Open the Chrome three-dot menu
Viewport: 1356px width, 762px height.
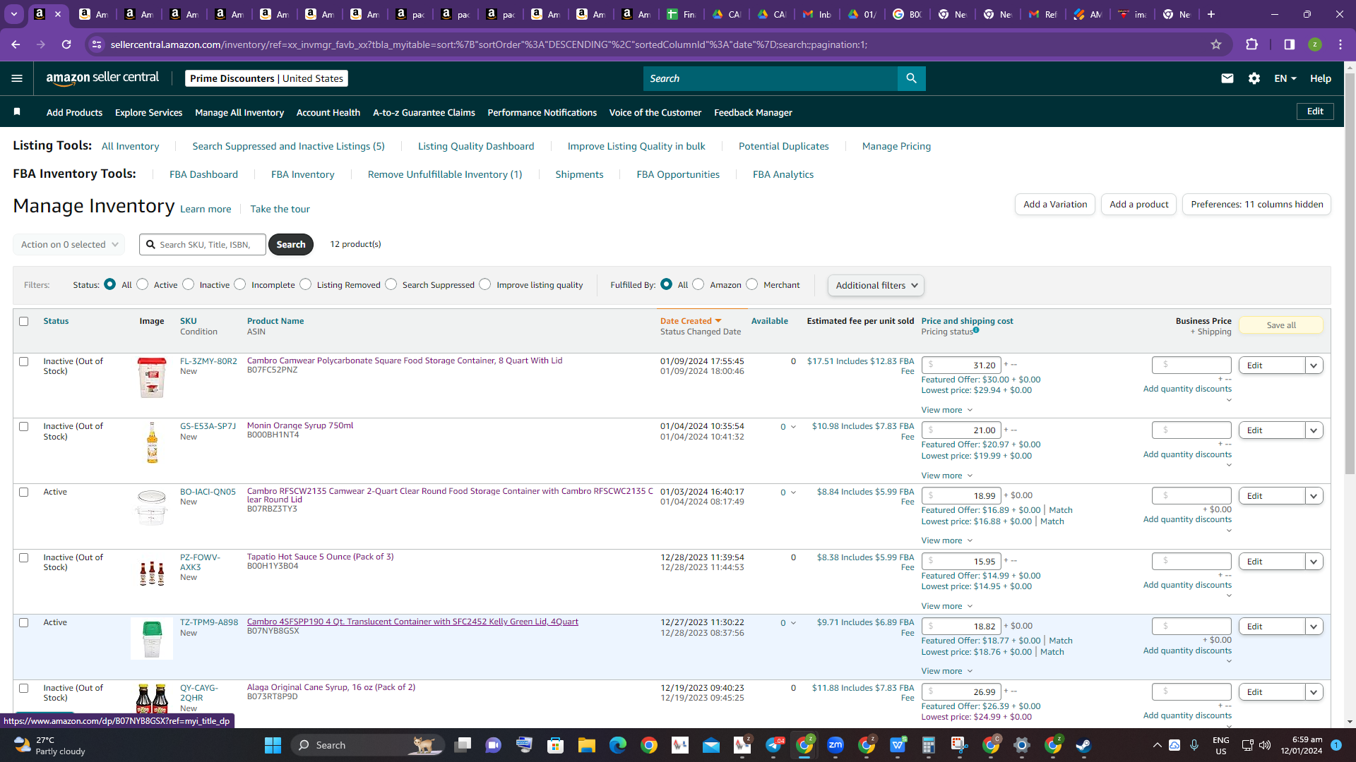coord(1340,44)
